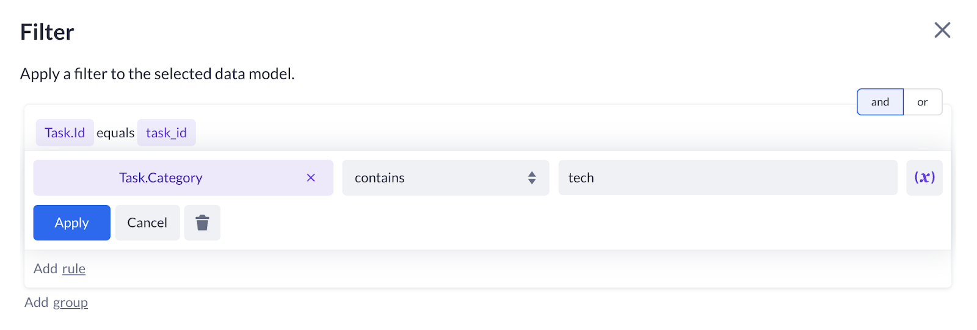
Task: Clear the Task.Category field selection
Action: (x=311, y=178)
